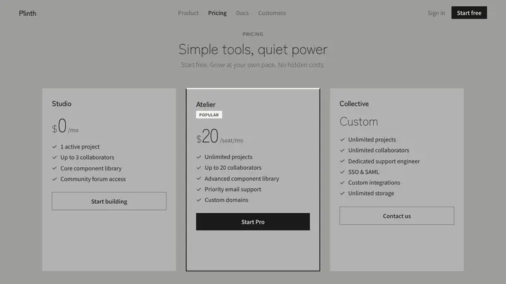Image resolution: width=506 pixels, height=284 pixels.
Task: Click checkmark beside Up to 20 collaborators
Action: click(199, 167)
